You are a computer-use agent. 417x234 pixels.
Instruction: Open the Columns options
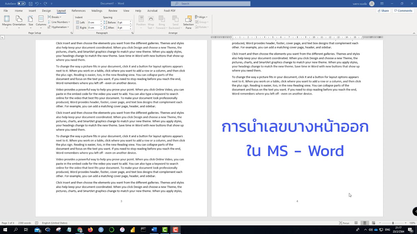coord(41,21)
